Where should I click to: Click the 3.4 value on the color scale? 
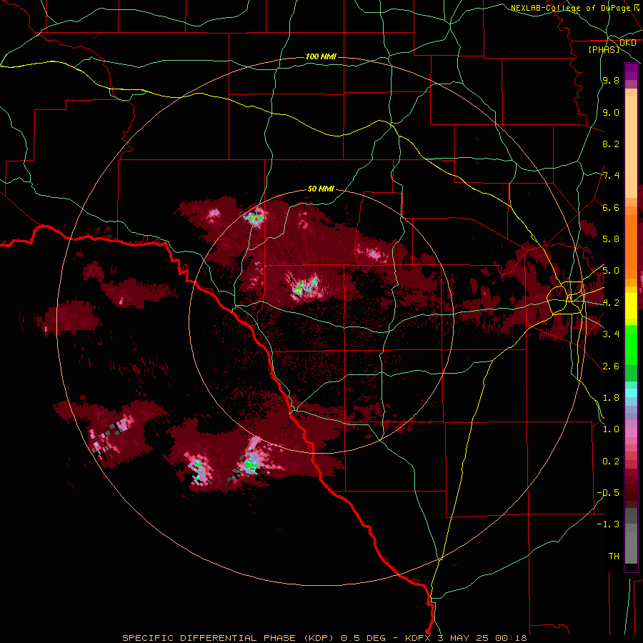[x=611, y=334]
